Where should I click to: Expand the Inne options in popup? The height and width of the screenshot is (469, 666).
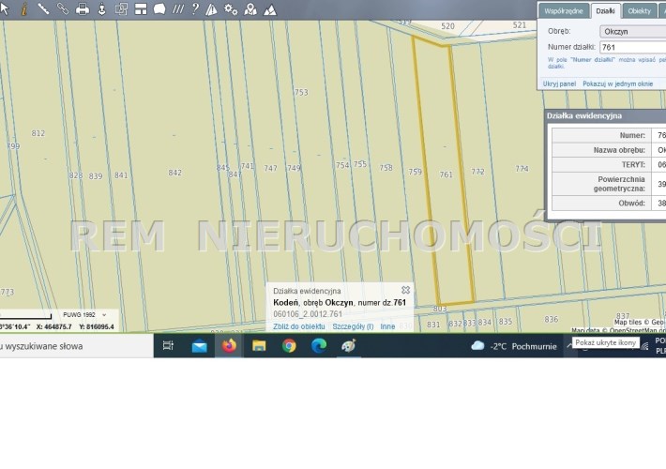(387, 326)
